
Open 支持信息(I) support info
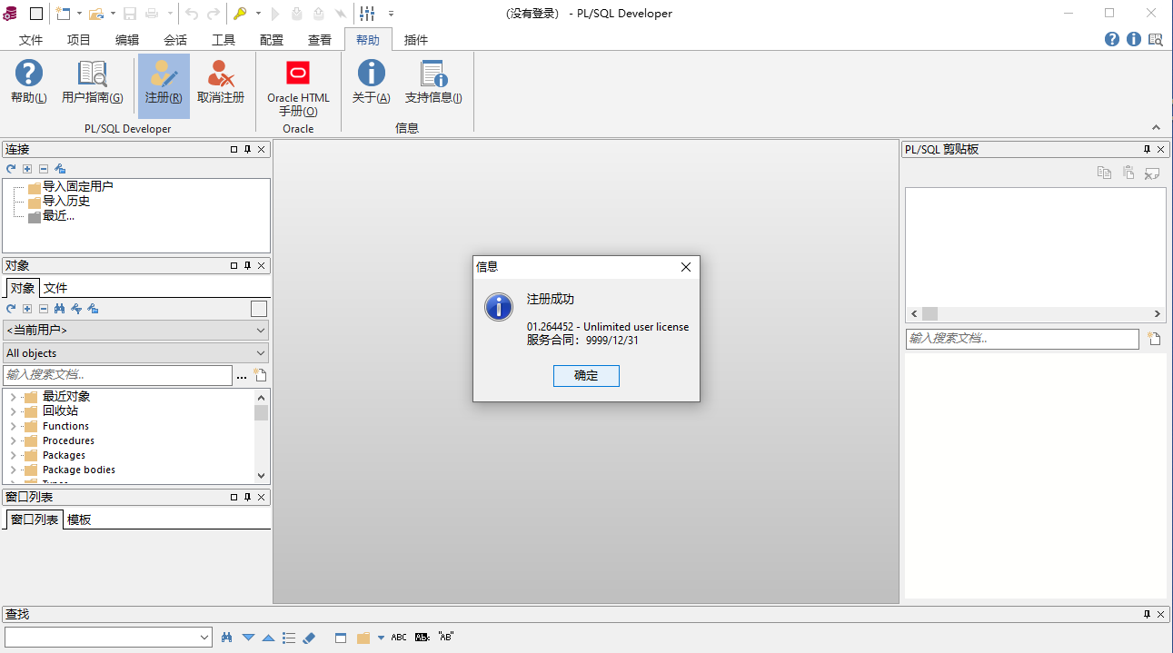433,74
